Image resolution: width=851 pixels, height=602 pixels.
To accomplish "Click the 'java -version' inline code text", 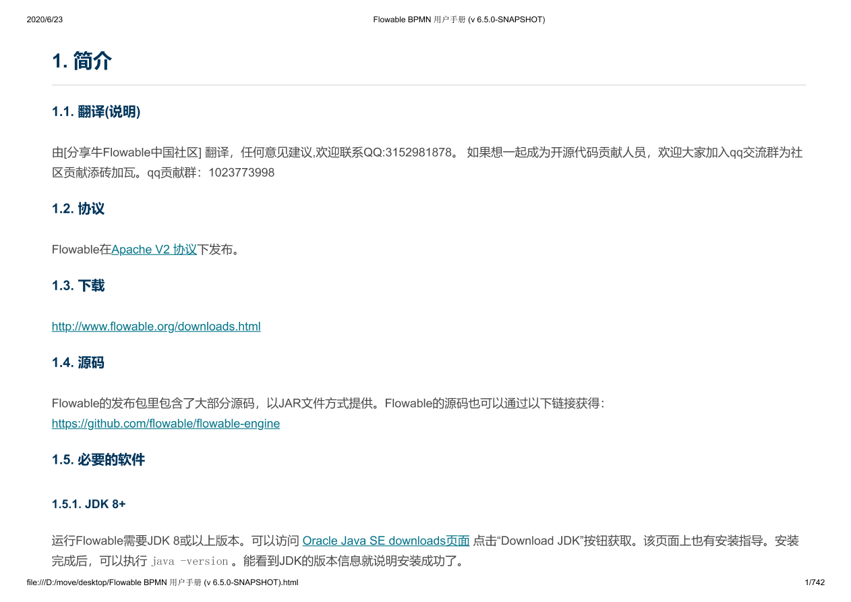I will click(189, 562).
